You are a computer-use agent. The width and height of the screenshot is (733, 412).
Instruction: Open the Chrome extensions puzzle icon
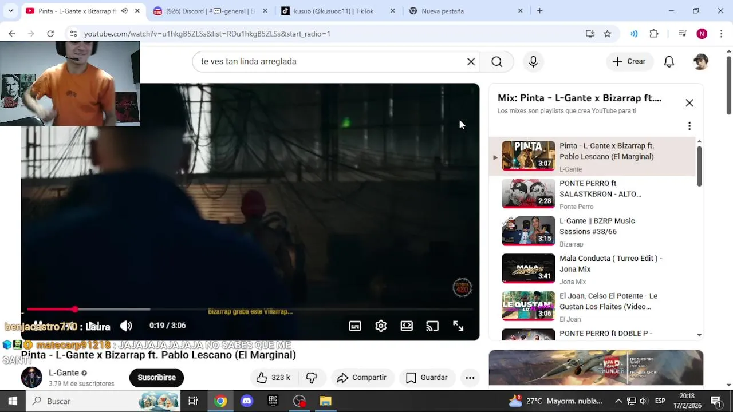(x=654, y=34)
